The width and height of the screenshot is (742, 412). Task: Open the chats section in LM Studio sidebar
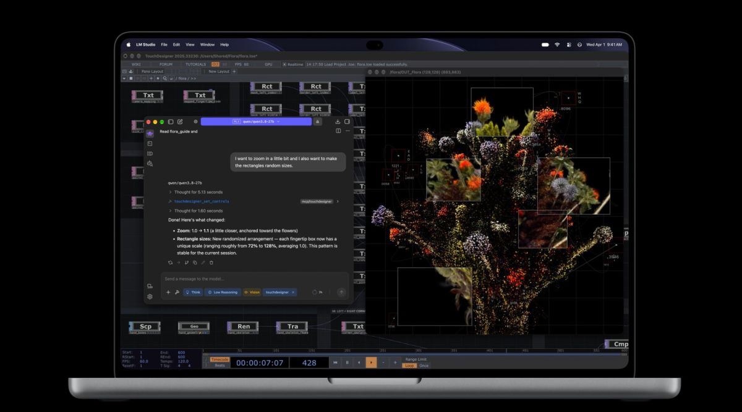coord(150,133)
